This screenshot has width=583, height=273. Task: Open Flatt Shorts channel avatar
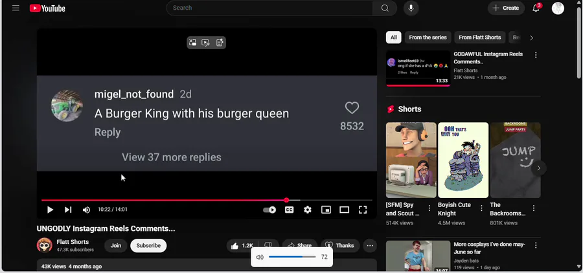44,245
